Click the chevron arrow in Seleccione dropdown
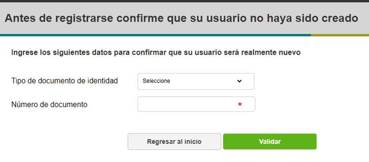Viewport: 369px width, 162px height. (239, 81)
